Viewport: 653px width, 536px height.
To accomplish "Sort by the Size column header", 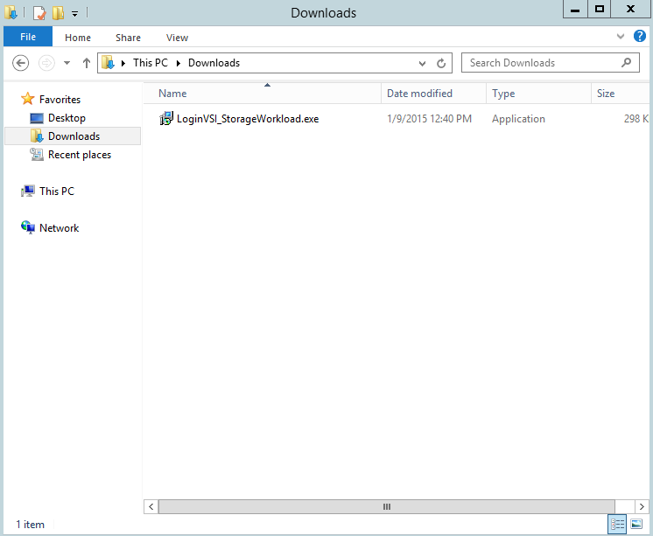I will (x=621, y=94).
